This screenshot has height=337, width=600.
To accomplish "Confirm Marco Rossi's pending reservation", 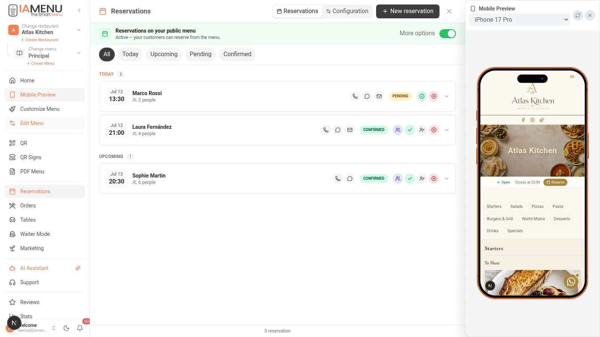I will pos(422,96).
